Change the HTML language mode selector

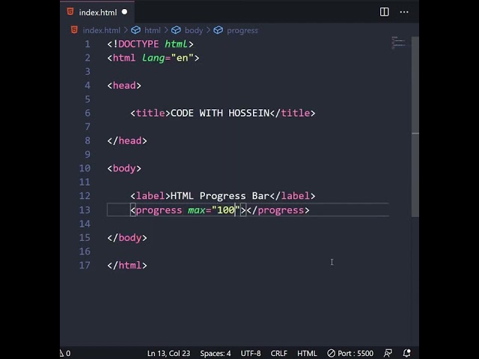pos(307,353)
